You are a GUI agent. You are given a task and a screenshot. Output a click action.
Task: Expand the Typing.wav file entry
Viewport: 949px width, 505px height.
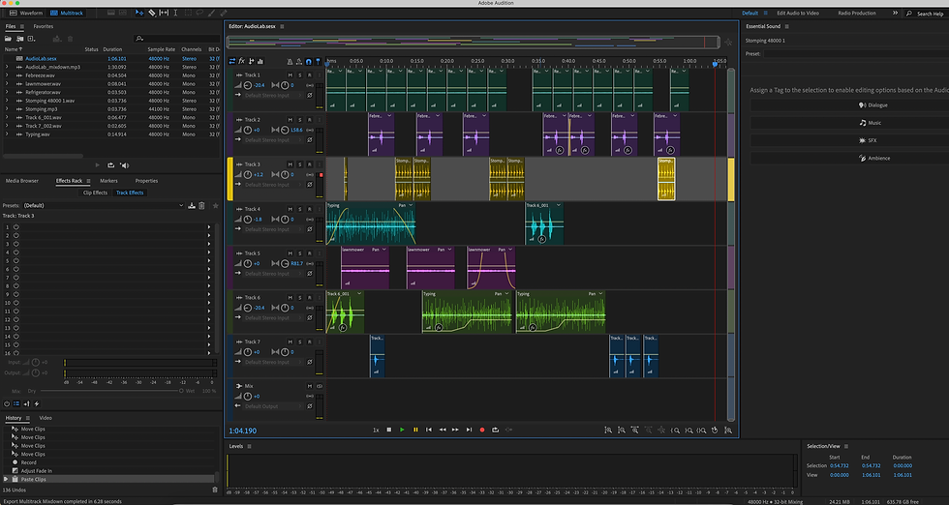[x=7, y=134]
